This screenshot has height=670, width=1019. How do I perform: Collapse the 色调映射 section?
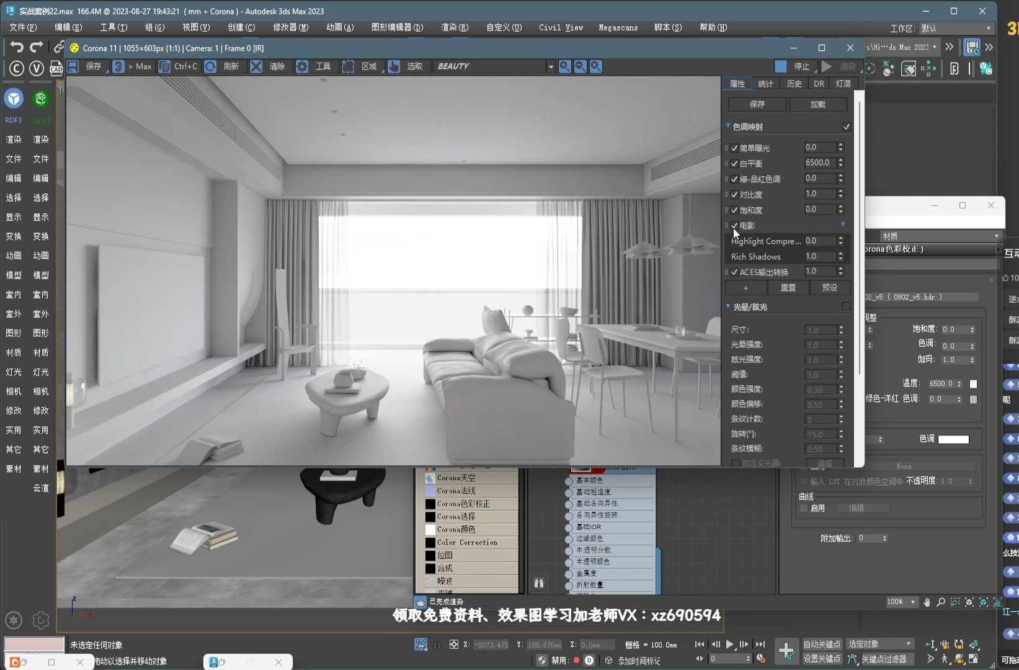(x=728, y=126)
